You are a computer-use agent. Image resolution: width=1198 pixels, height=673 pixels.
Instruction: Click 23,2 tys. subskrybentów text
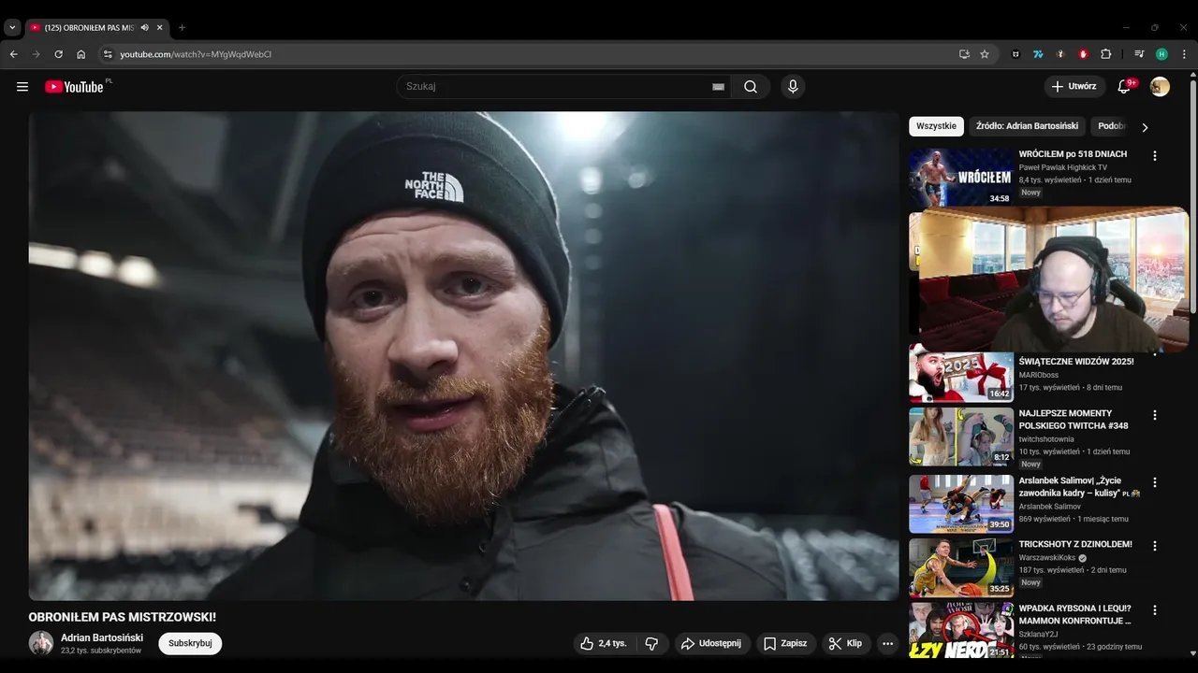(101, 651)
